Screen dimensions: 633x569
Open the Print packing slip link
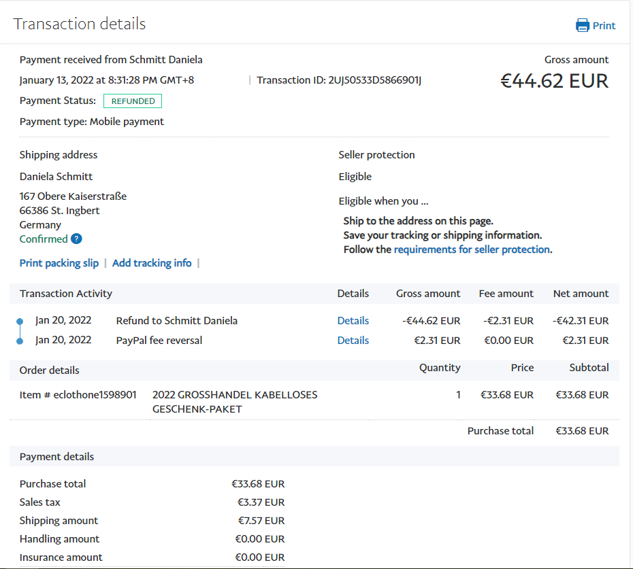click(59, 263)
